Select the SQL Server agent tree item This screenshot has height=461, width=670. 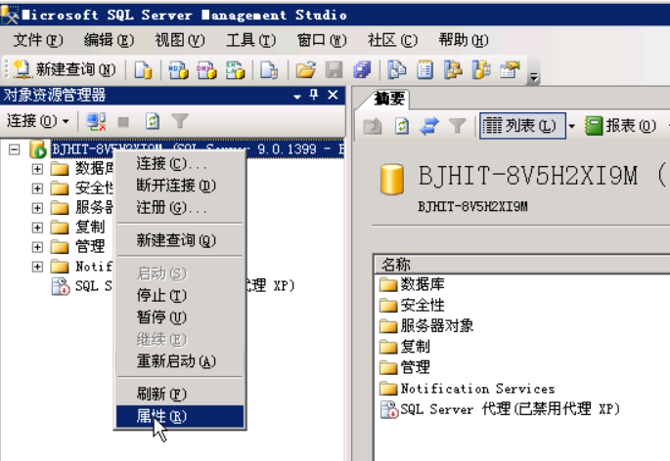[172, 286]
